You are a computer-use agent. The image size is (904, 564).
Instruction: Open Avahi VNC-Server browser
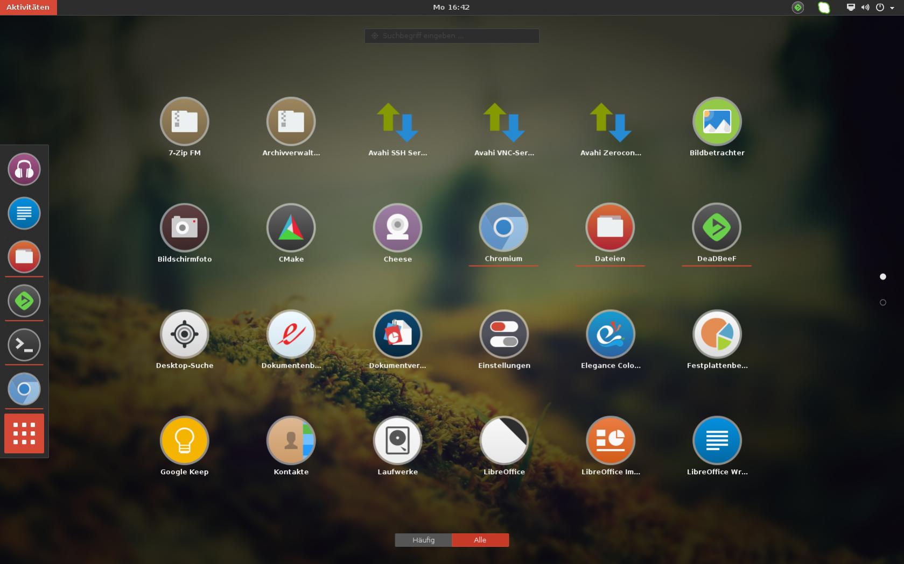pos(504,122)
